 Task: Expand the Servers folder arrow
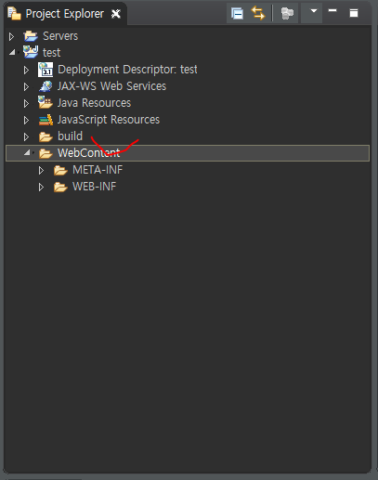click(12, 36)
